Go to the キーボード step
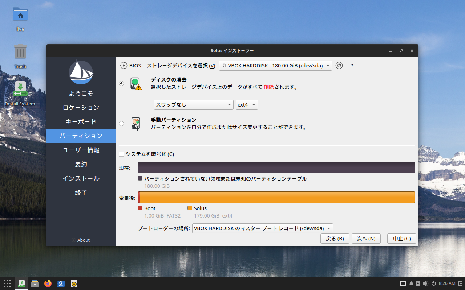 click(x=81, y=122)
